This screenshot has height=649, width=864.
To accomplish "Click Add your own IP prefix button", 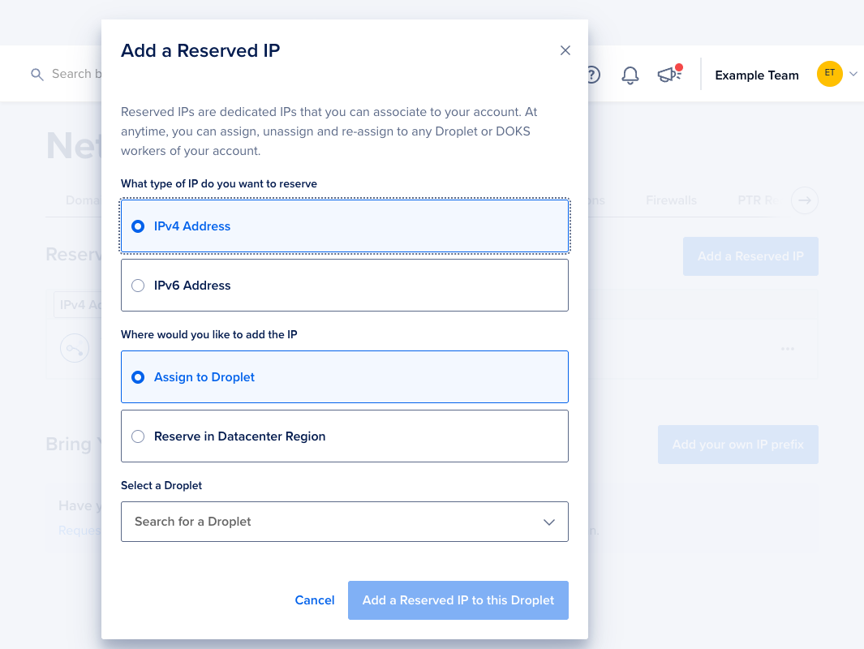I will tap(737, 445).
